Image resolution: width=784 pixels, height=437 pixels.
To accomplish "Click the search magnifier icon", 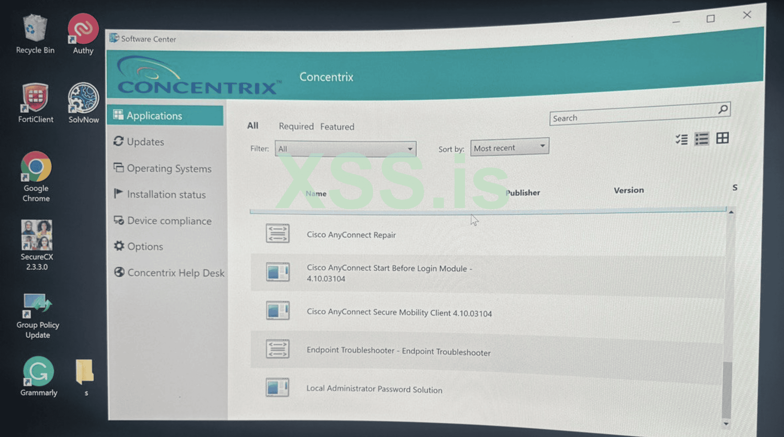I will point(722,109).
